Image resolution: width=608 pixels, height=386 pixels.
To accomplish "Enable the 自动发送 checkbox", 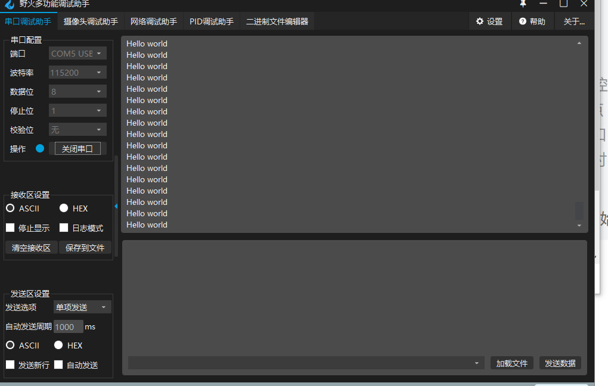I will 58,365.
